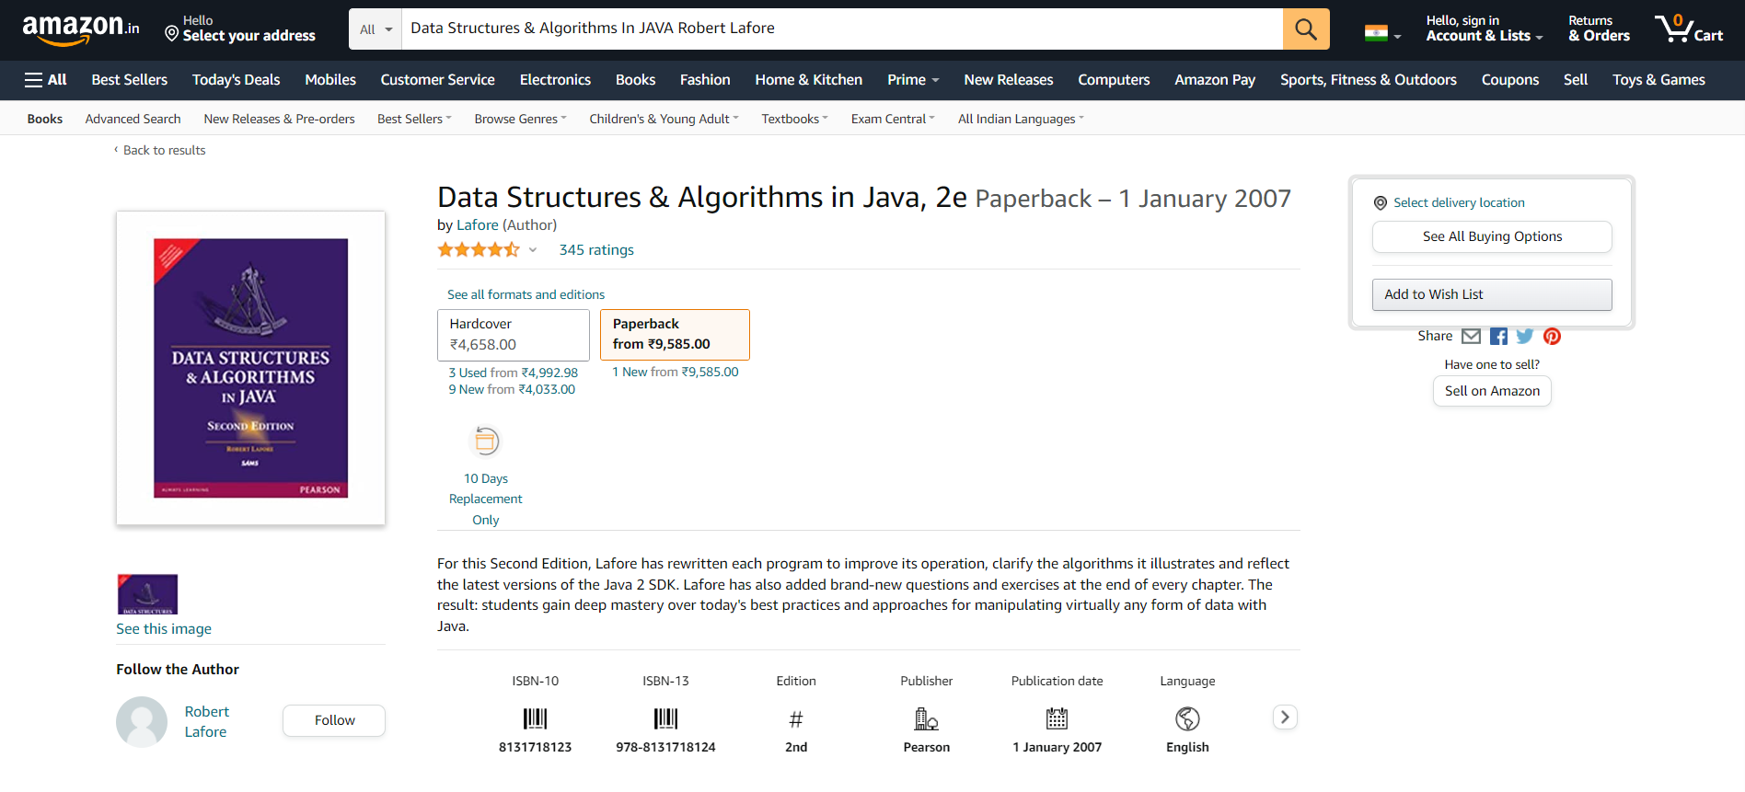Click the orange search magnifier button
The width and height of the screenshot is (1745, 792).
point(1306,29)
